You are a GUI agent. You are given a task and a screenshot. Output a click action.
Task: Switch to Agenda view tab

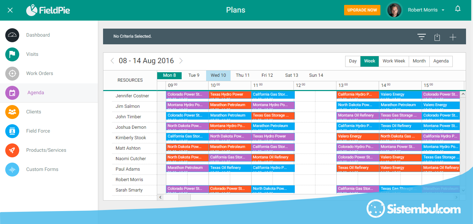tap(441, 61)
